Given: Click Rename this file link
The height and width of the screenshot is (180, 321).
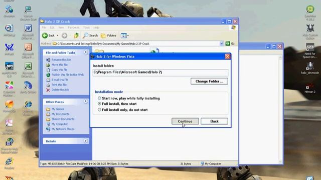Looking at the screenshot, I should pos(61,60).
